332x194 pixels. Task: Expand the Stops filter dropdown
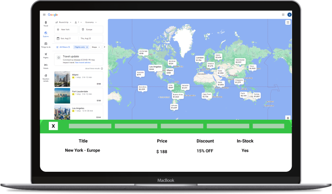(96, 47)
